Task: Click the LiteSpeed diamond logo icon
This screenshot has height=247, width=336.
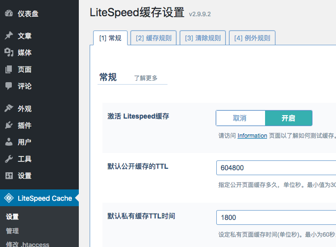Action: click(9, 198)
